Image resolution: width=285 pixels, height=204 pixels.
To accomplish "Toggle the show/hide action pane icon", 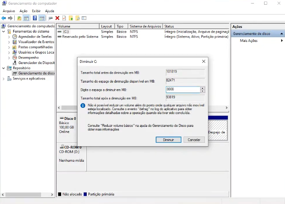I will [x=42, y=18].
